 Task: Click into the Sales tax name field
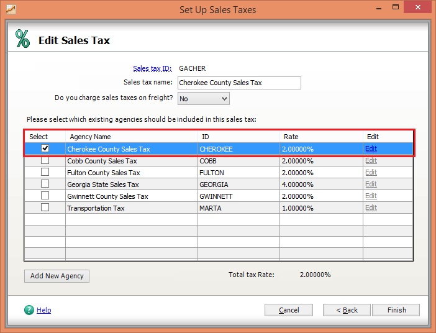239,83
